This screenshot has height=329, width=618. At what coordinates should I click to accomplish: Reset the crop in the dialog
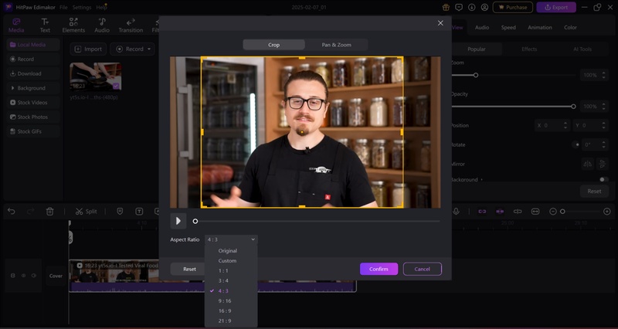point(189,269)
